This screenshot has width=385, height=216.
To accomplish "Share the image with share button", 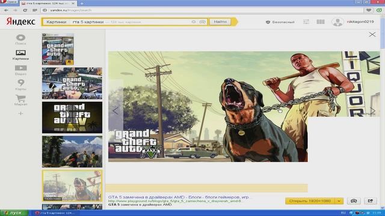I will click(x=371, y=201).
